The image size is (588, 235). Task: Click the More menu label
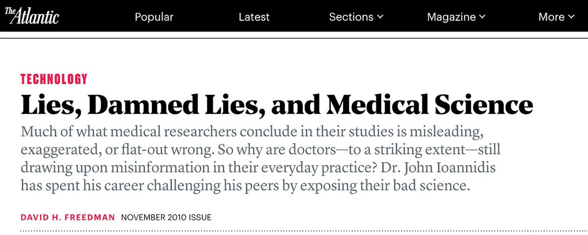coord(551,17)
